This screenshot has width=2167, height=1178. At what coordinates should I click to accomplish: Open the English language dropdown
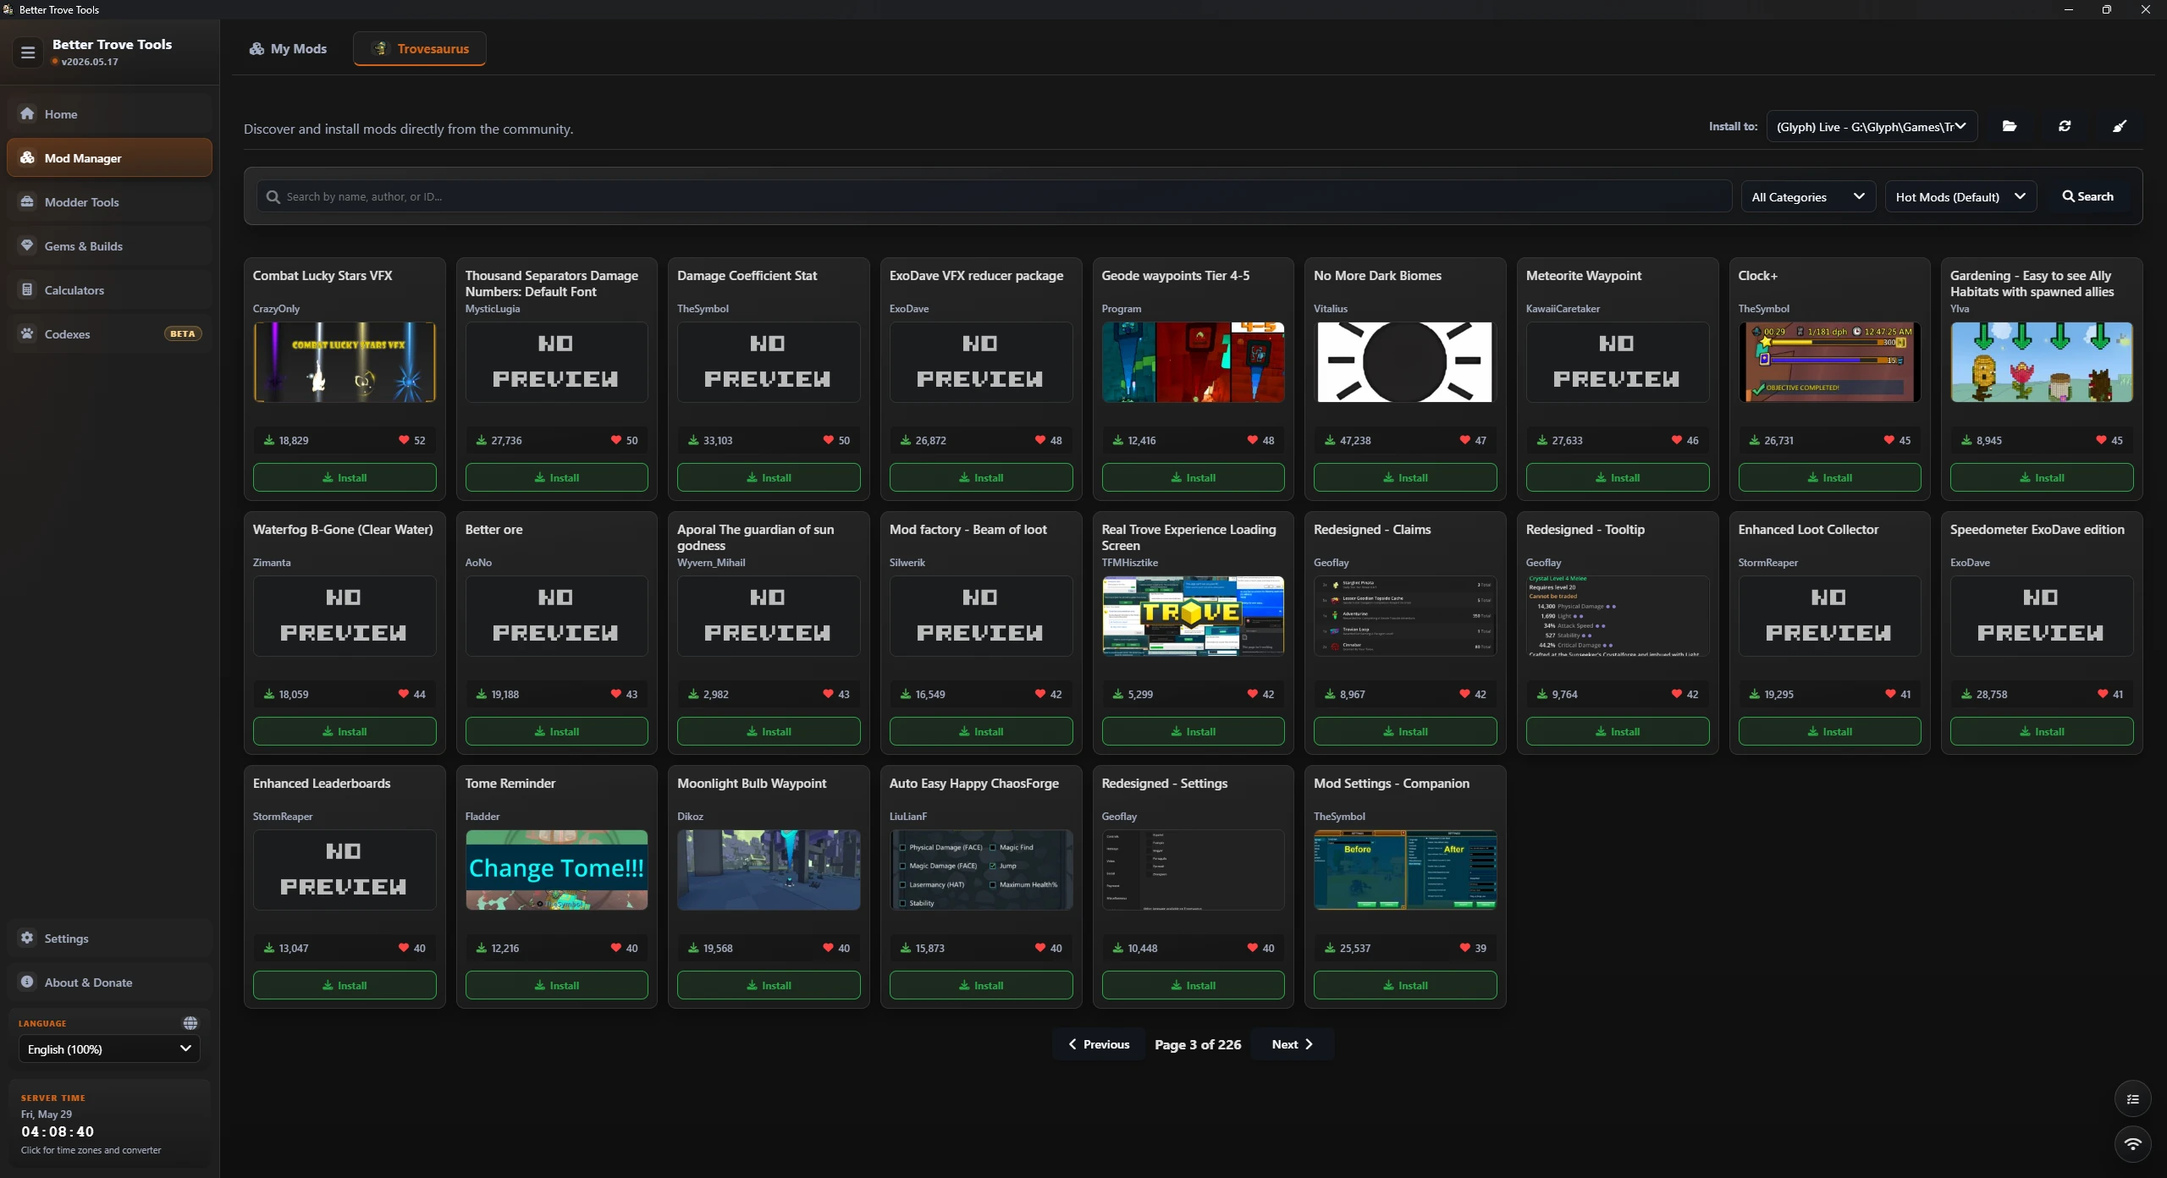coord(109,1049)
